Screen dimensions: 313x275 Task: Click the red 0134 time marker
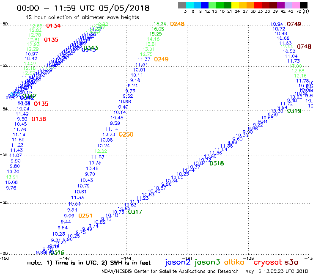[x=53, y=26]
